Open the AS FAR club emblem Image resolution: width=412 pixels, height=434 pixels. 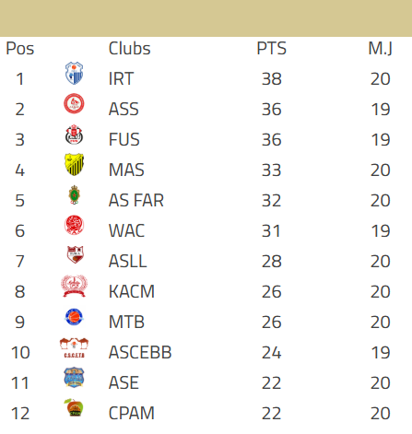click(x=74, y=194)
